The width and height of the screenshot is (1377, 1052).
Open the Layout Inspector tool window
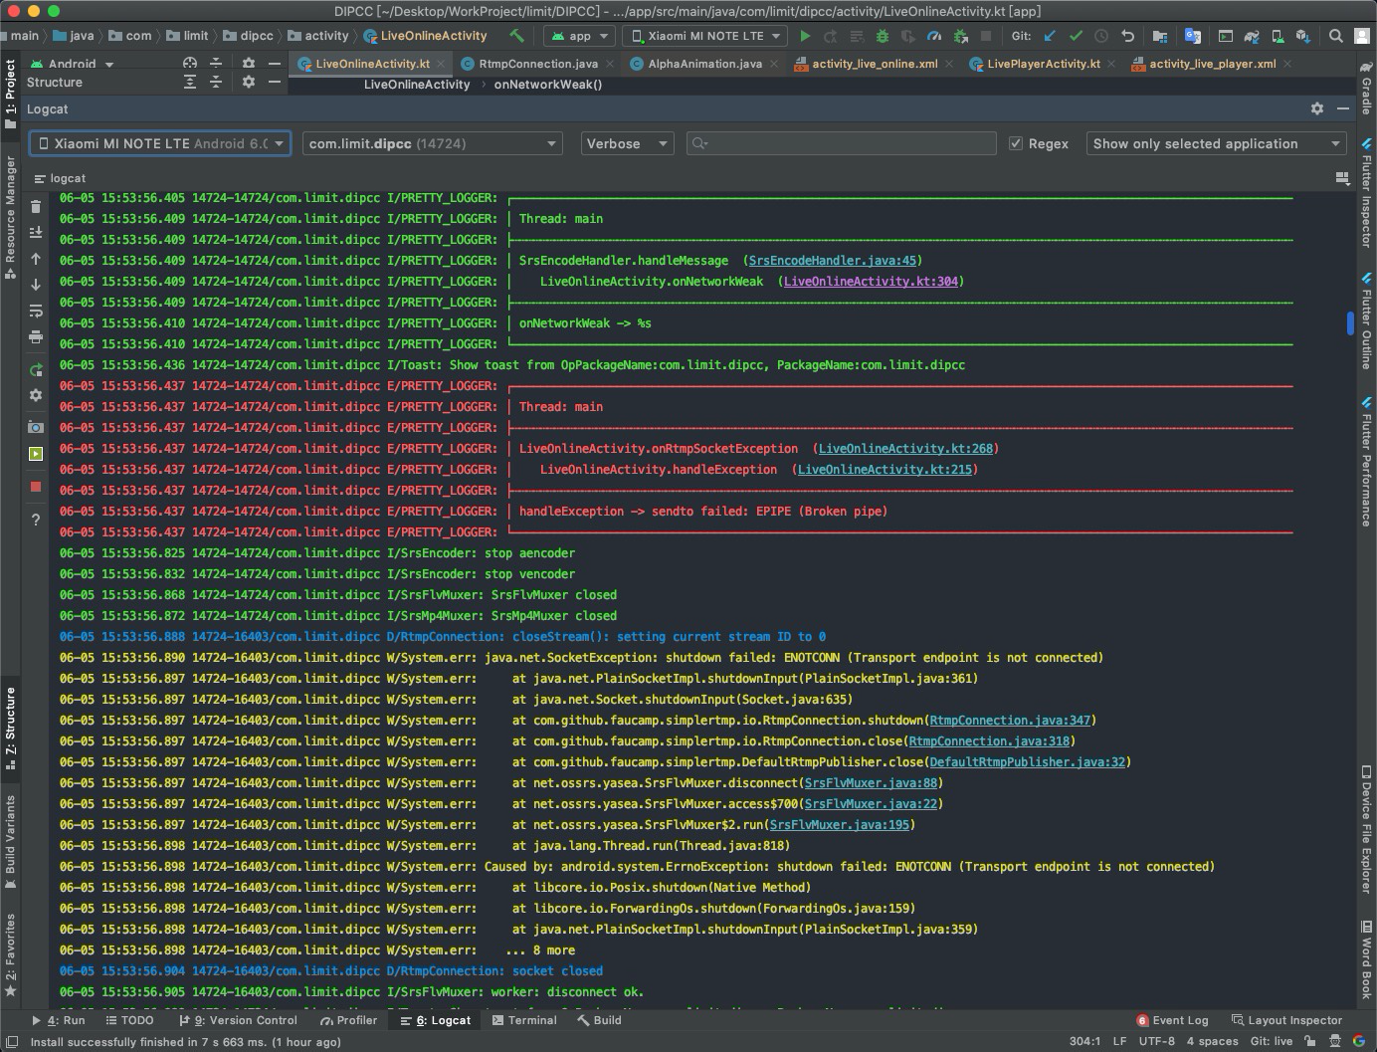1286,1020
